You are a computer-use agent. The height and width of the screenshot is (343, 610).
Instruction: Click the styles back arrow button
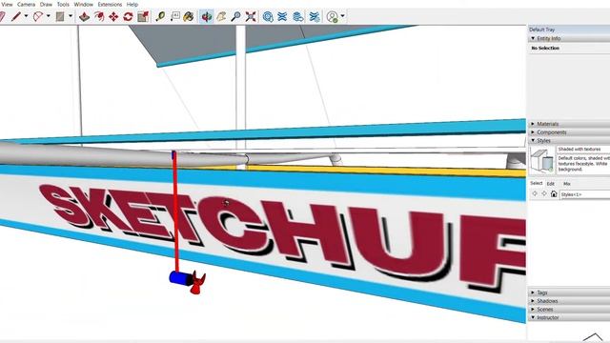pyautogui.click(x=535, y=193)
